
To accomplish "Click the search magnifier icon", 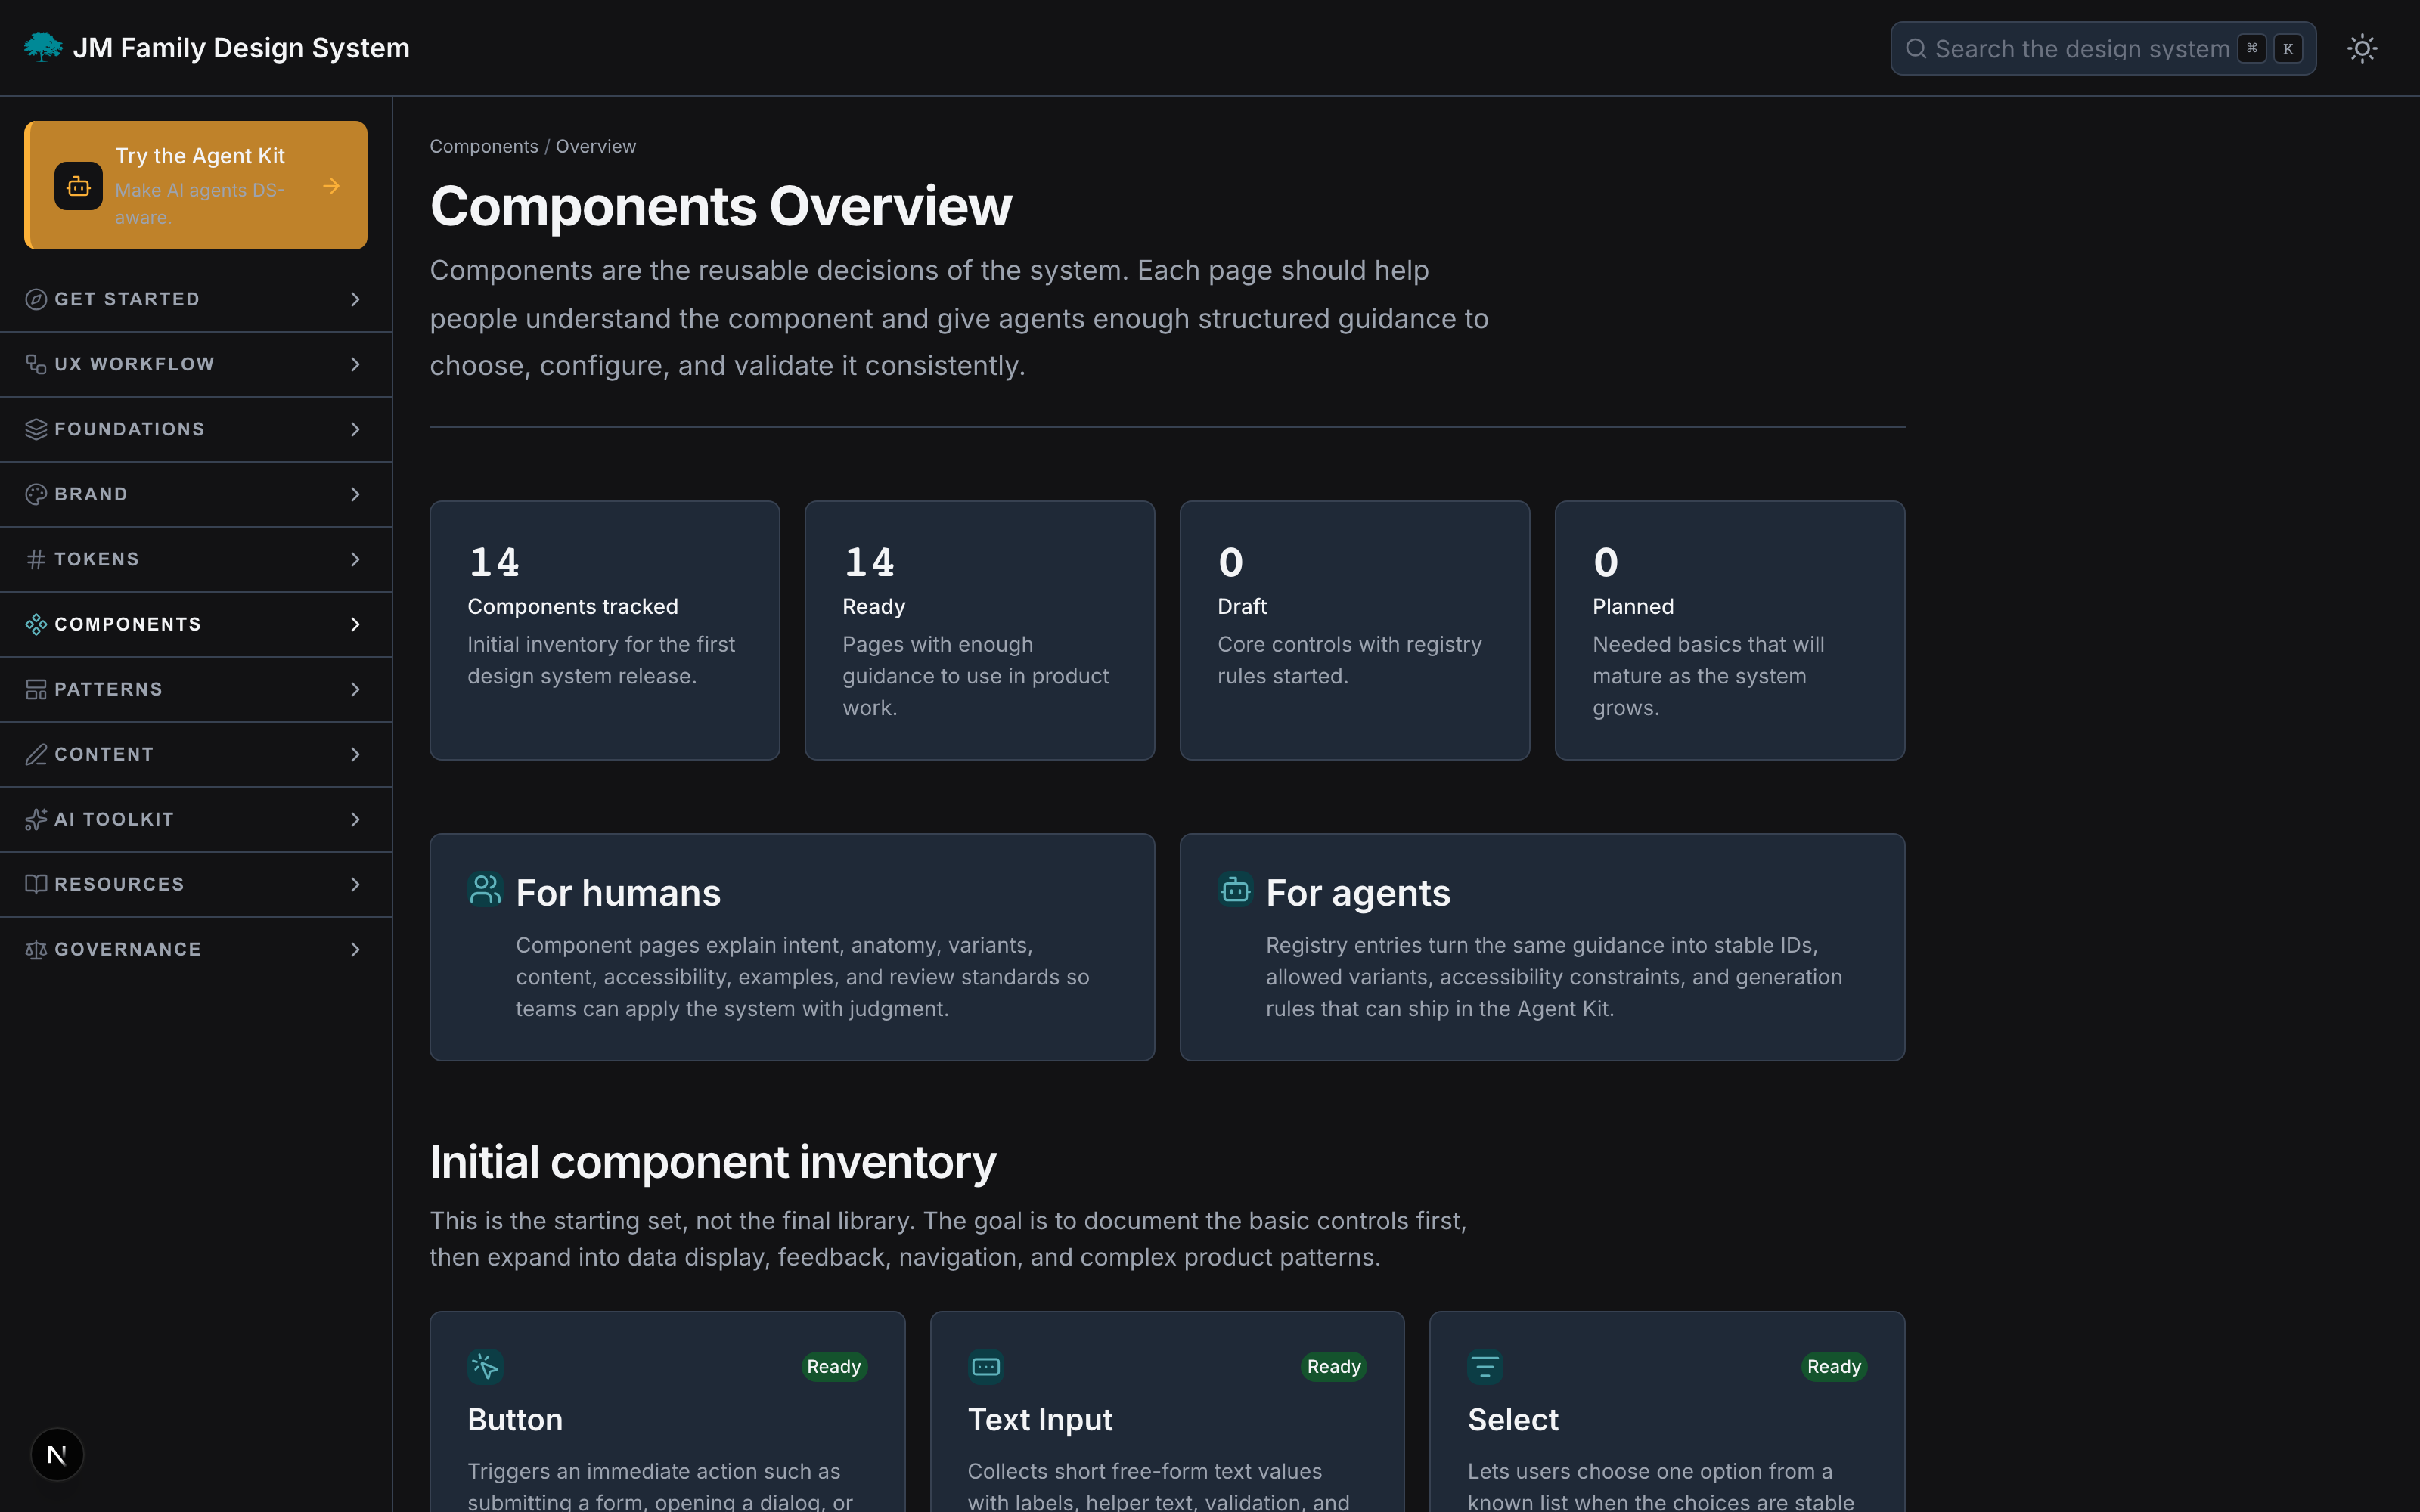I will click(x=1915, y=48).
